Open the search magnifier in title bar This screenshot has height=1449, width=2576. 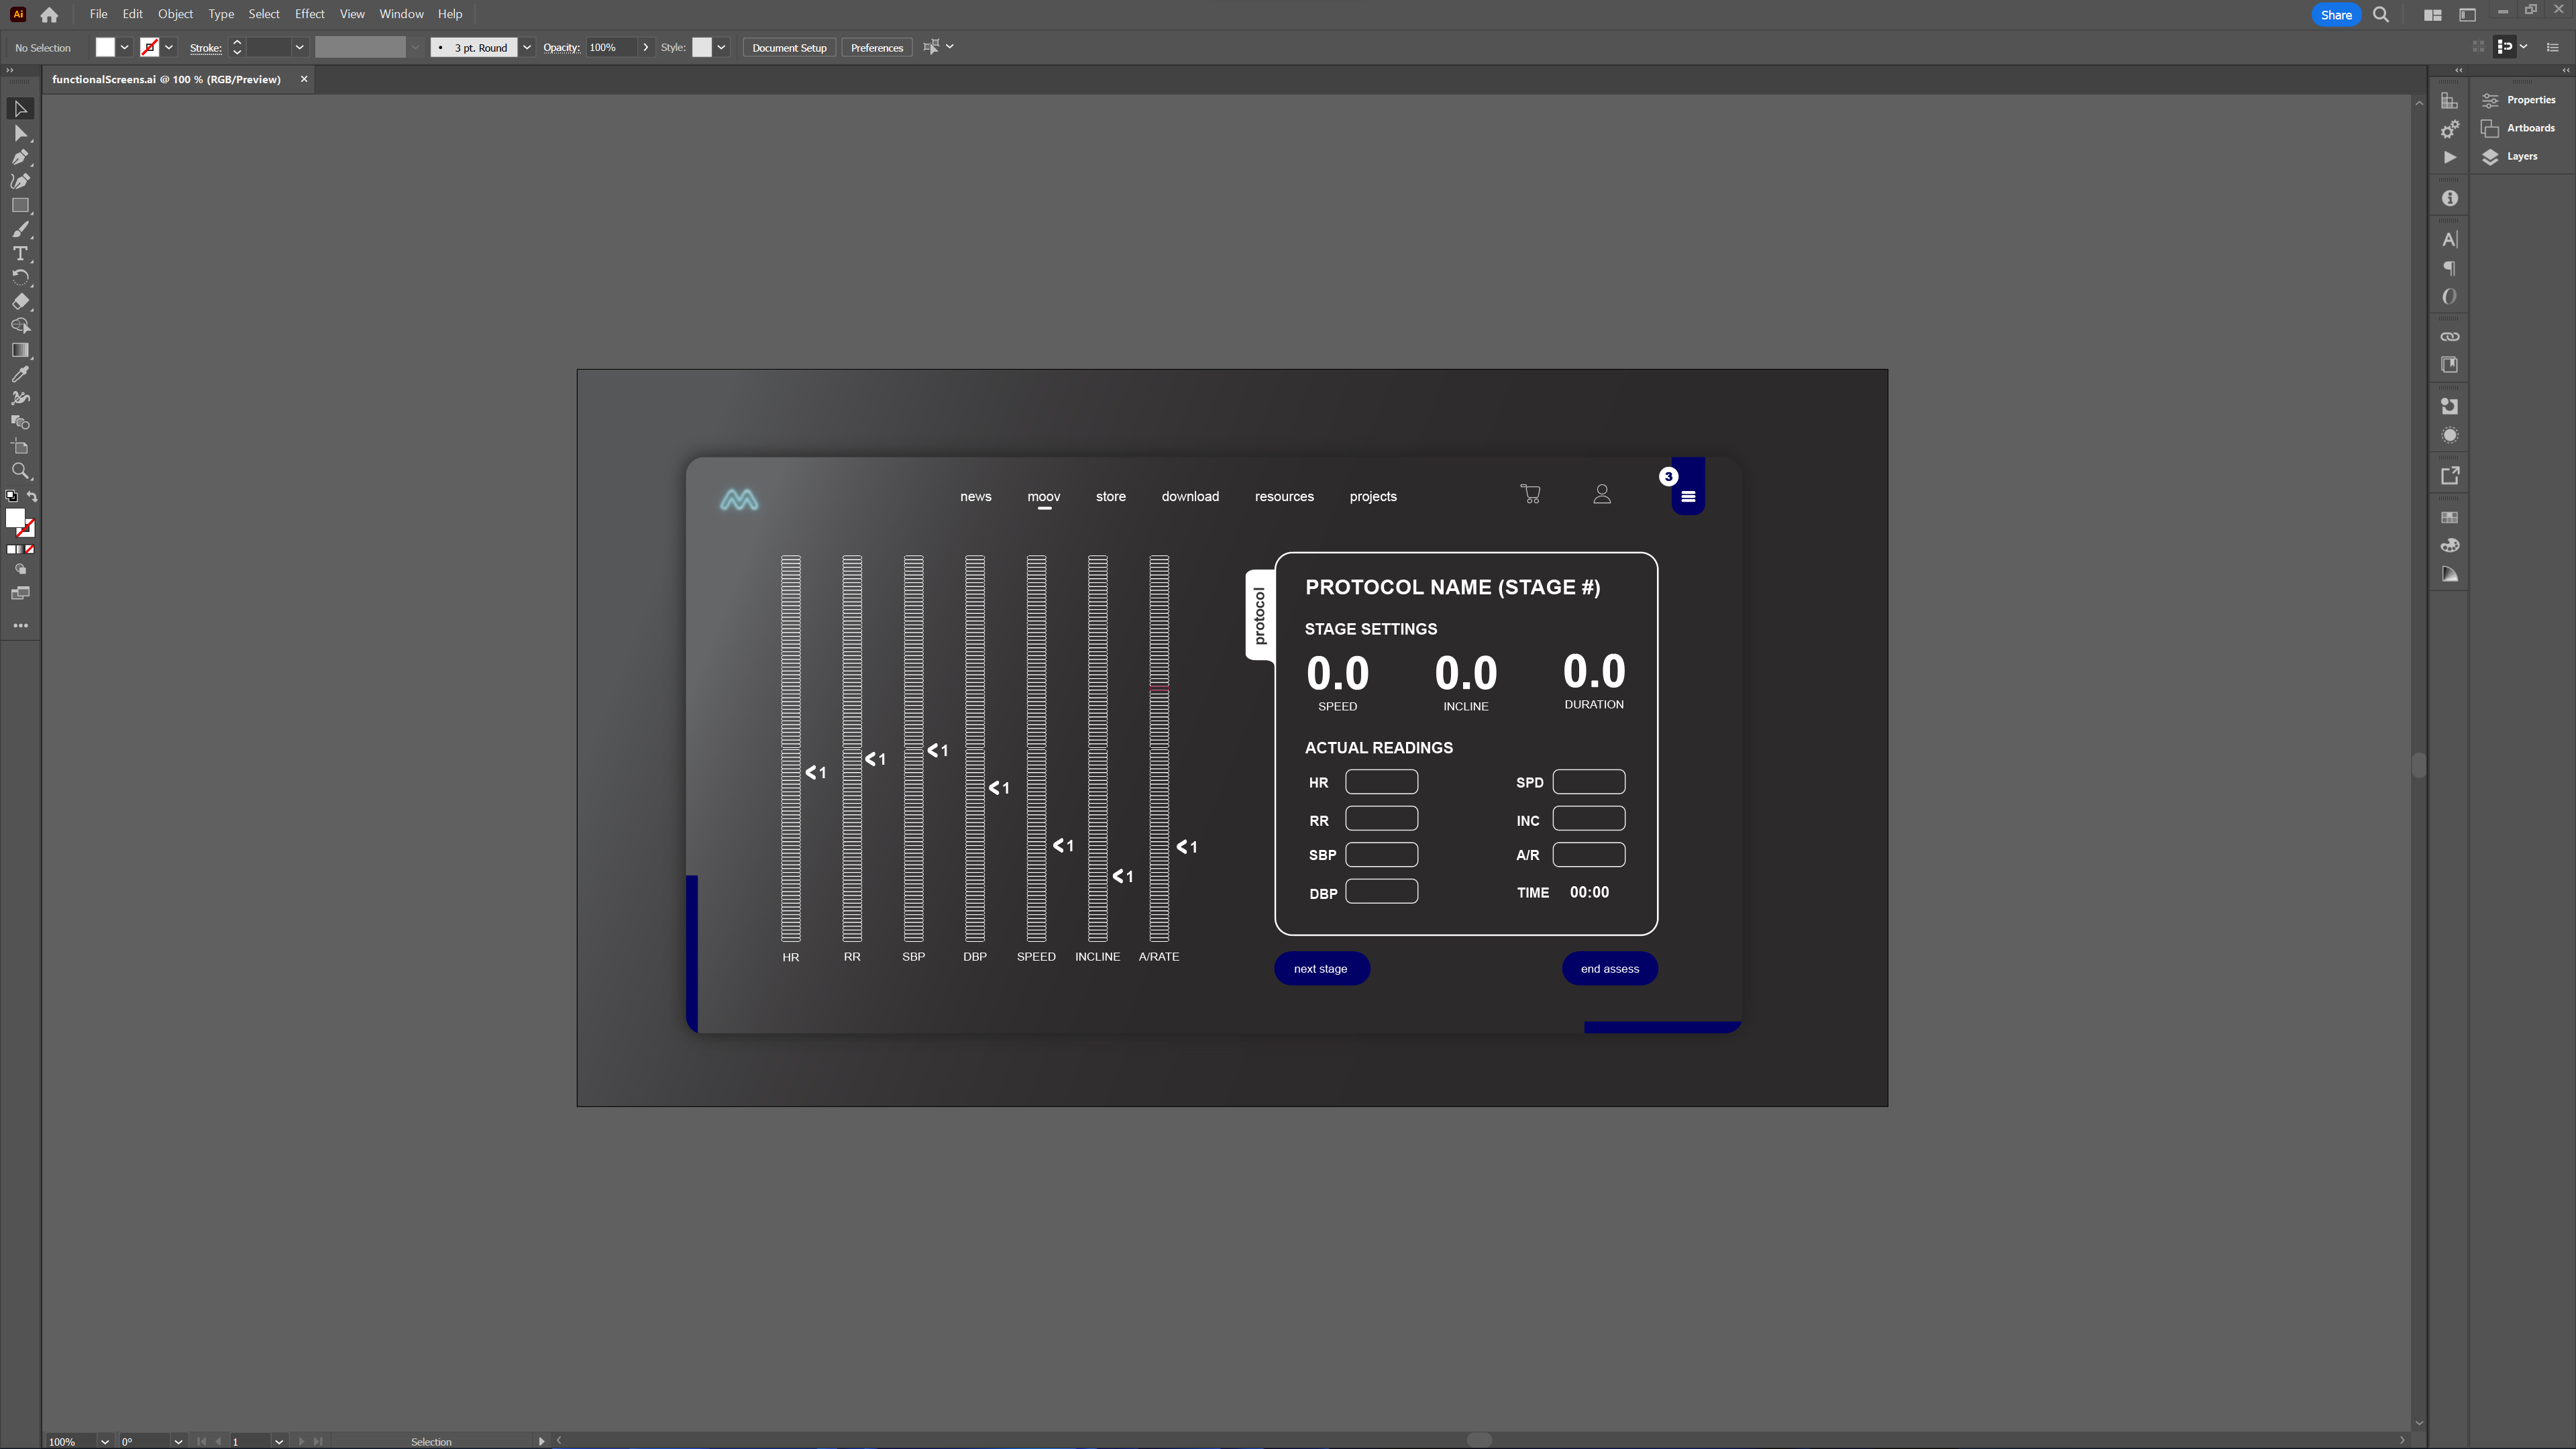pyautogui.click(x=2381, y=15)
